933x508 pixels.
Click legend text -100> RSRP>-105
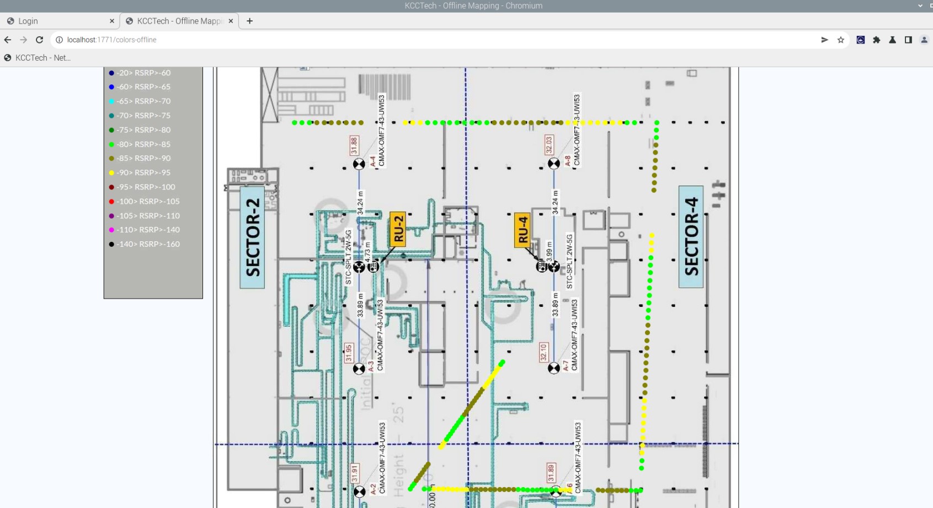(148, 201)
